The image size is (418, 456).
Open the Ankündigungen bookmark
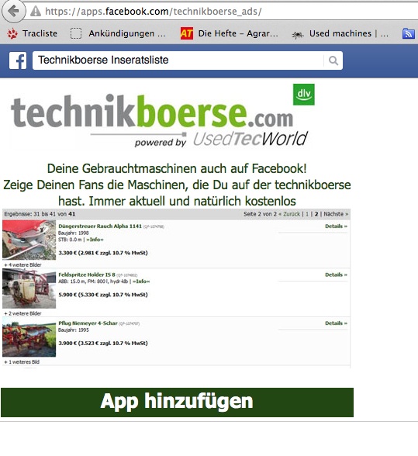[x=118, y=33]
